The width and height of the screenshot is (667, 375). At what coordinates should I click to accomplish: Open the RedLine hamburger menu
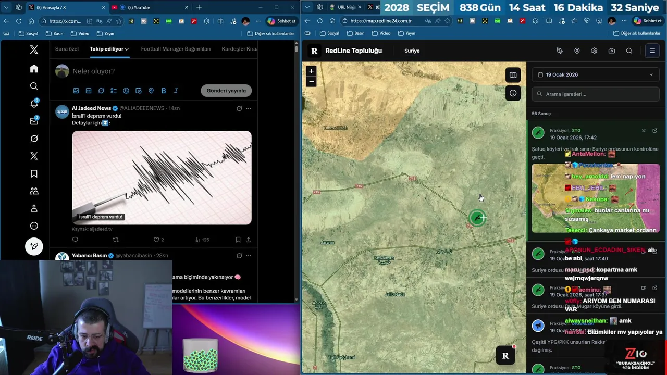pos(652,51)
